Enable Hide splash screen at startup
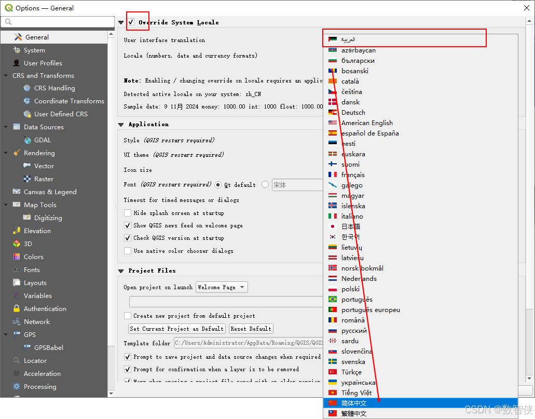Image resolution: width=535 pixels, height=419 pixels. pyautogui.click(x=128, y=213)
